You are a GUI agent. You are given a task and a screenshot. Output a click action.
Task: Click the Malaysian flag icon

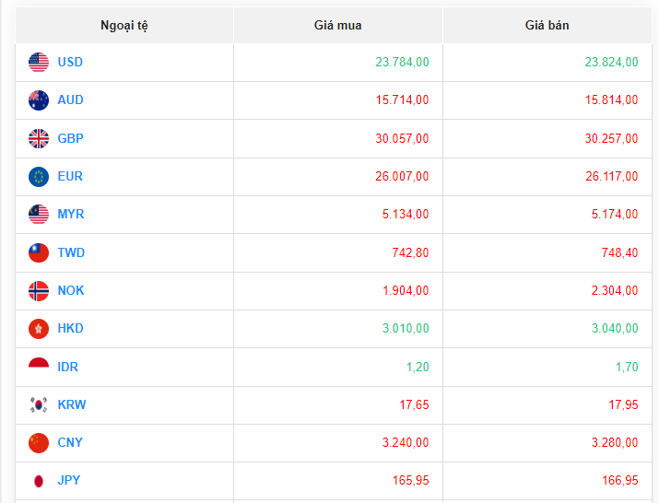click(x=39, y=215)
